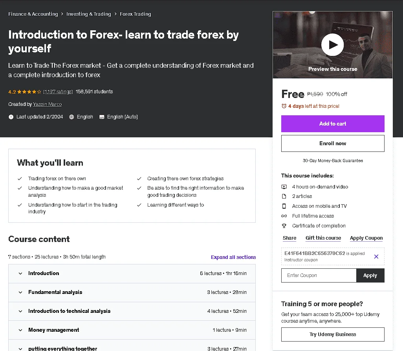
Task: Click the Enter Coupon text field
Action: [x=319, y=275]
